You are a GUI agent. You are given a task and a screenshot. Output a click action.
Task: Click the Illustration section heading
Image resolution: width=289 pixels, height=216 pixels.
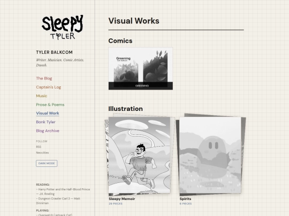[126, 109]
